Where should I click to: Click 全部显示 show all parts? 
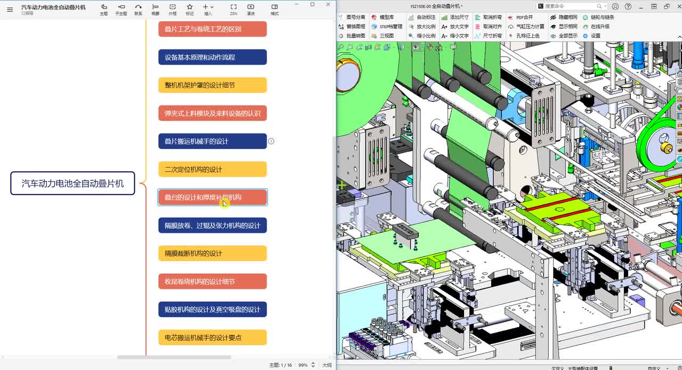[x=564, y=36]
